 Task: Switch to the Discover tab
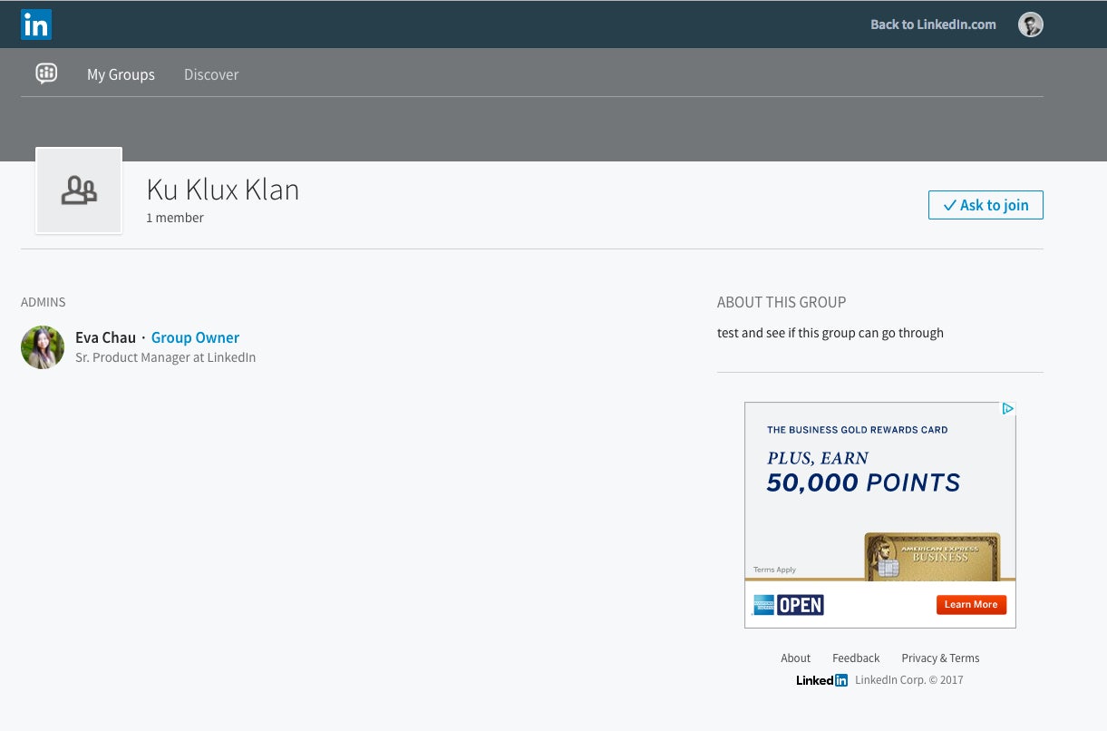(211, 74)
